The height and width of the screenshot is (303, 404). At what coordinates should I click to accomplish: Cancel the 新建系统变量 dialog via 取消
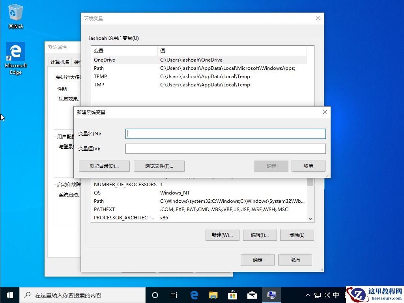pos(308,166)
